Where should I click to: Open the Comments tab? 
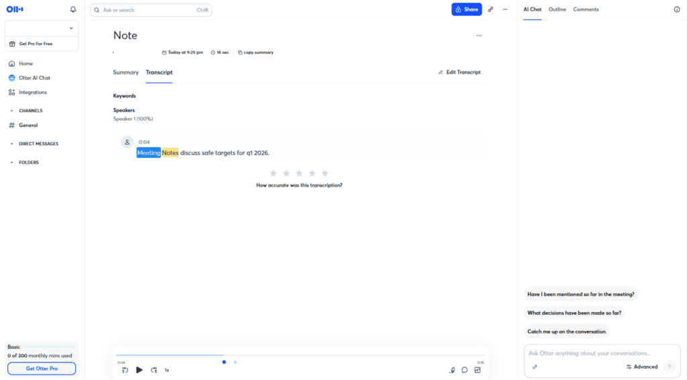[x=586, y=9]
